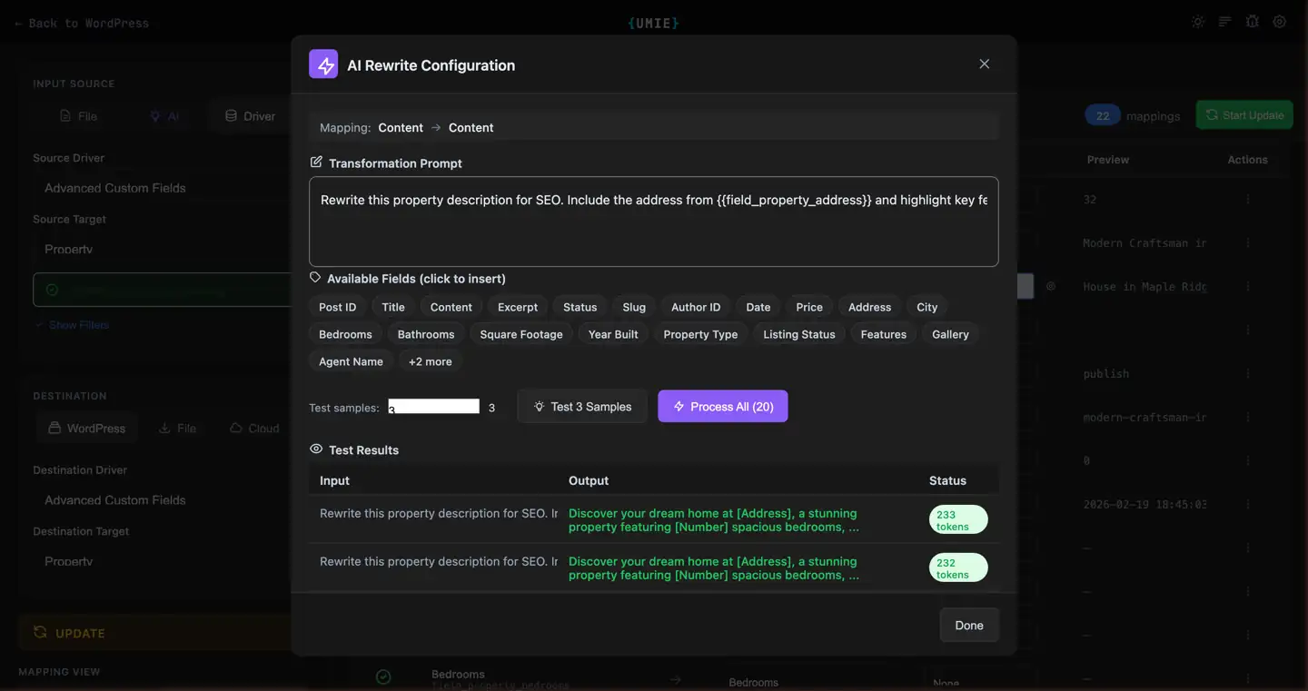Open actions menu for the 2026-02-19 date row
This screenshot has height=691, width=1308.
1247,504
